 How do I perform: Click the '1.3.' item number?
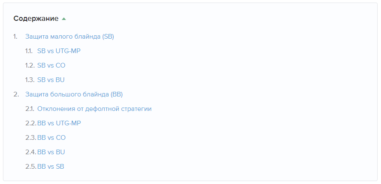[x=29, y=80]
